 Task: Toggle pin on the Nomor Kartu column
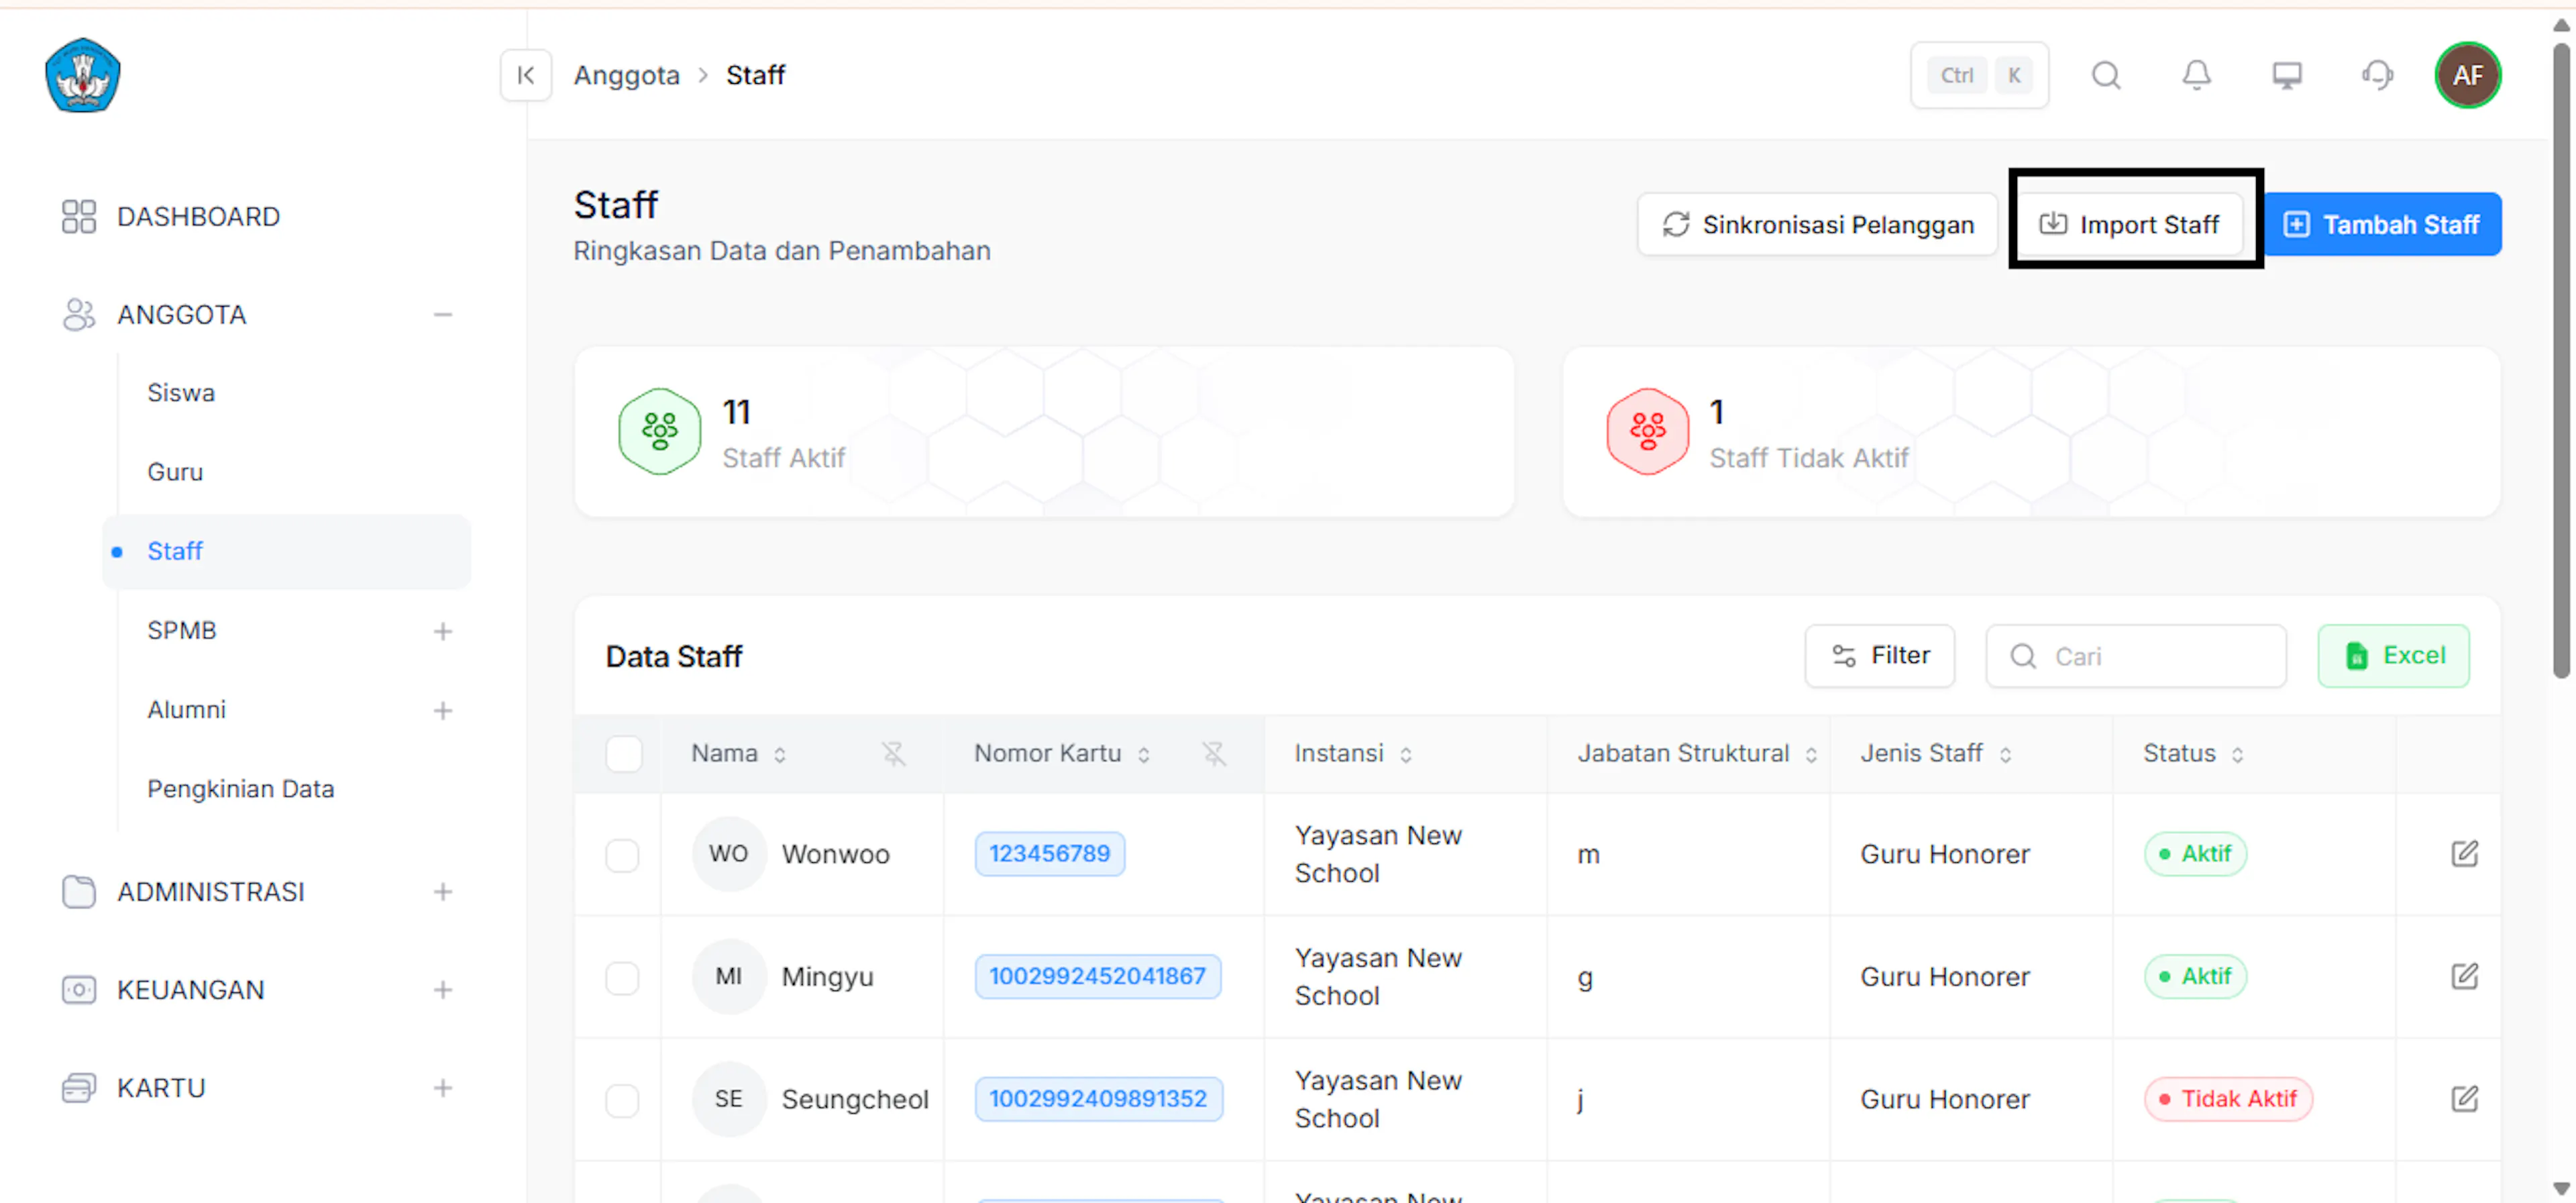(1214, 754)
